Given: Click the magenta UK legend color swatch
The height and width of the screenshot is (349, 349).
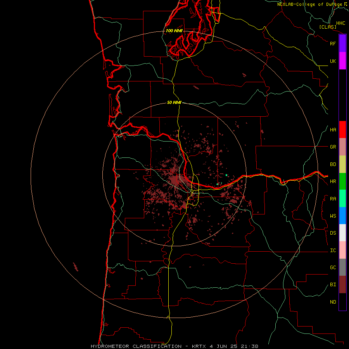Looking at the screenshot, I should click(342, 61).
